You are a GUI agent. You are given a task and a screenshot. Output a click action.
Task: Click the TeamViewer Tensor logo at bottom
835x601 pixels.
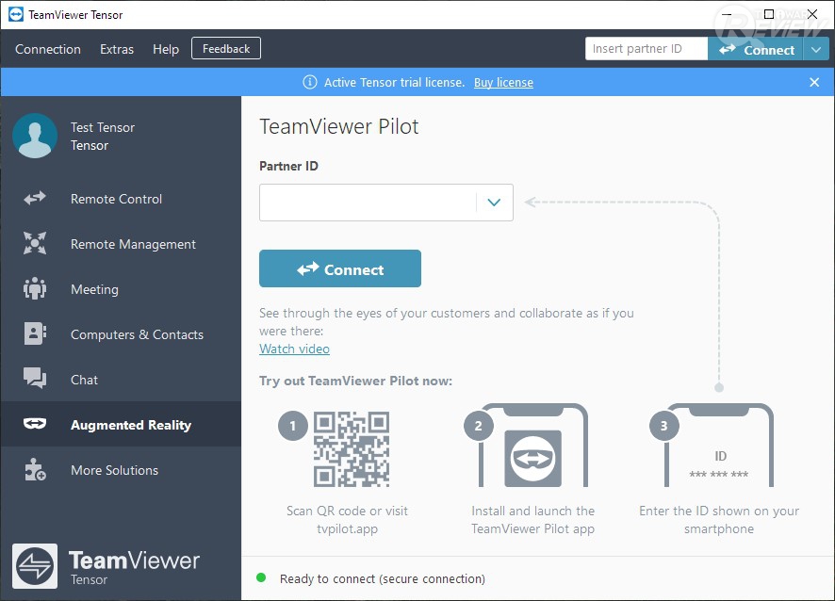click(x=35, y=566)
